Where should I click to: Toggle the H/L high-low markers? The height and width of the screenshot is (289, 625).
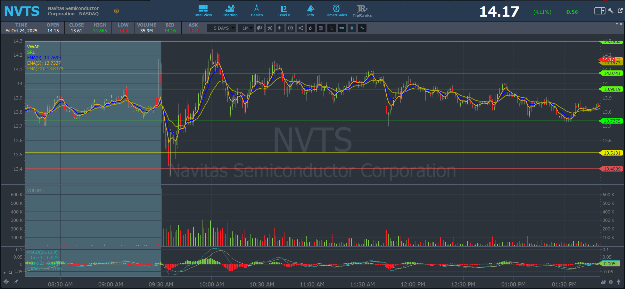[x=331, y=28]
